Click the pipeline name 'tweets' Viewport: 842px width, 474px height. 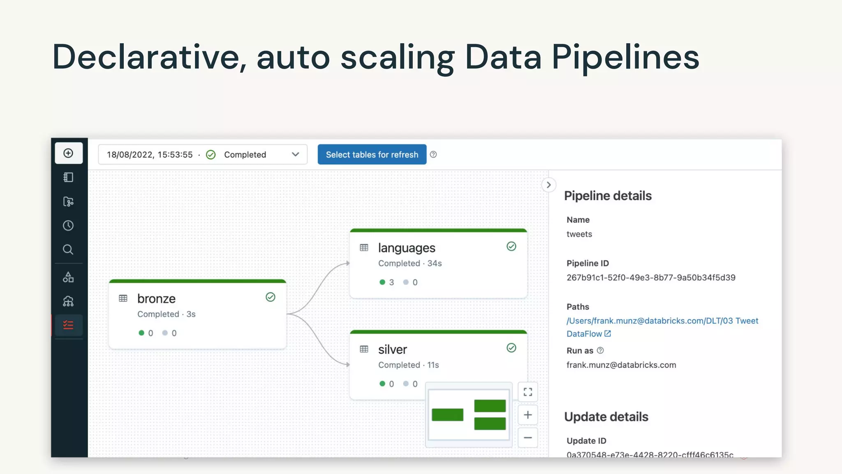(579, 234)
